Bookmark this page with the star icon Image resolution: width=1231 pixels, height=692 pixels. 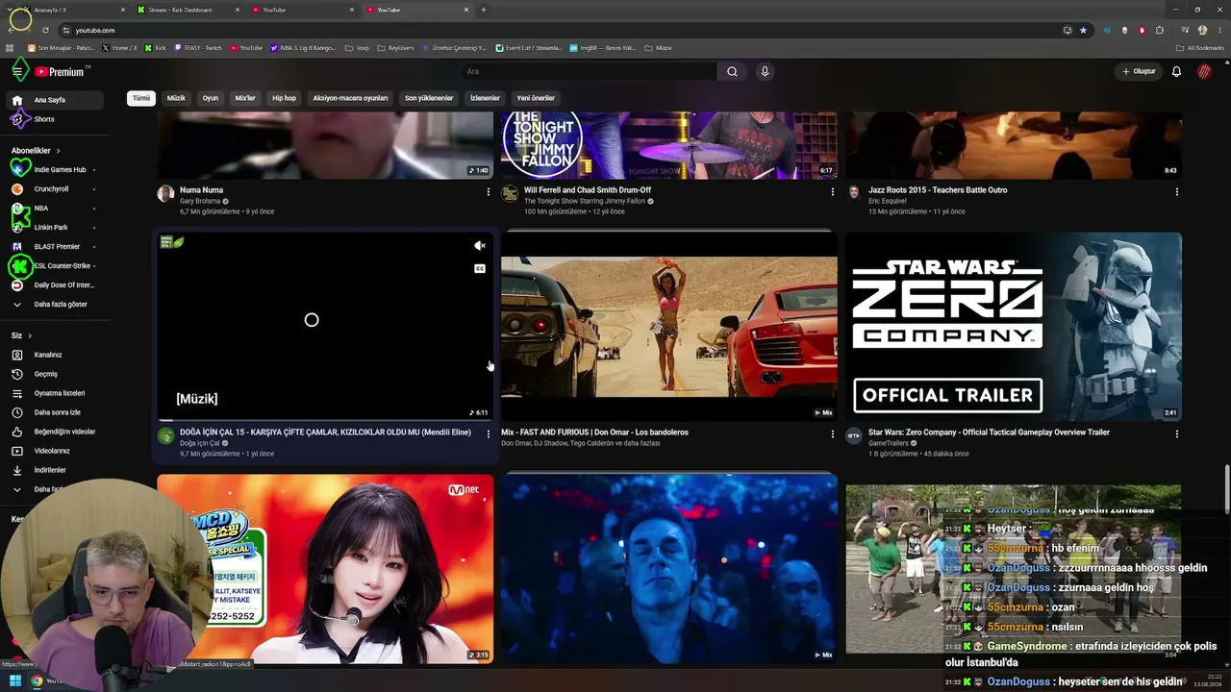point(1083,30)
